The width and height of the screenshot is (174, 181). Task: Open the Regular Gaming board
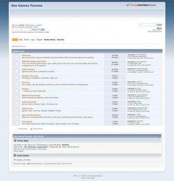pyautogui.click(x=30, y=76)
